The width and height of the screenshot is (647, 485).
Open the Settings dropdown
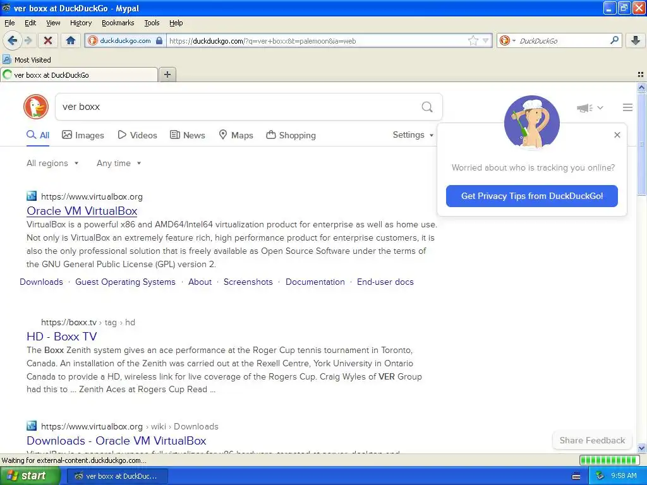pos(413,135)
